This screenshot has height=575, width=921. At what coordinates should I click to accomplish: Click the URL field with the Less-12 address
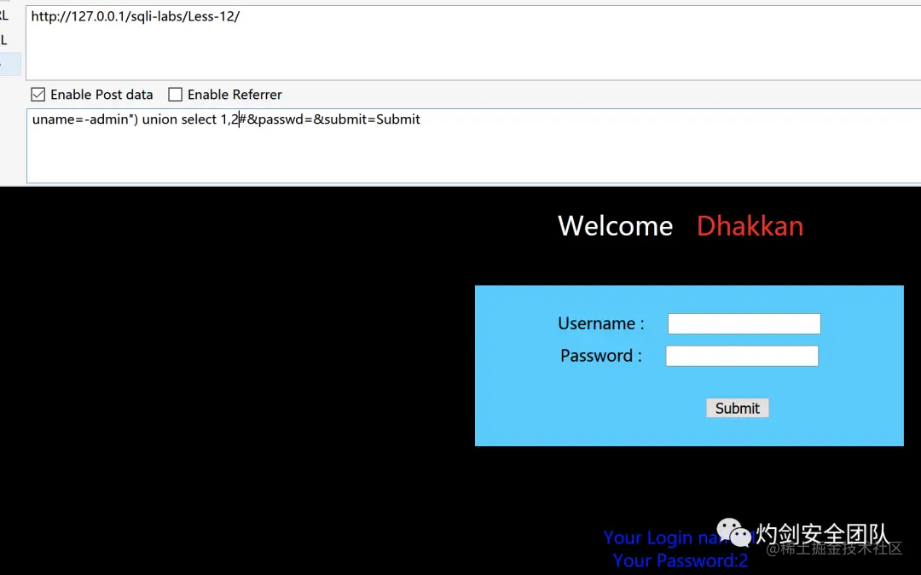pos(473,43)
